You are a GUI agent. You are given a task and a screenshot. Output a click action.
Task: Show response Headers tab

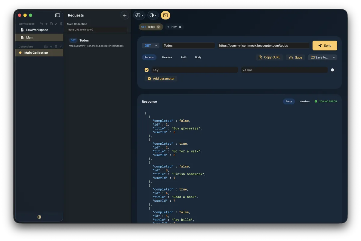[x=304, y=101]
